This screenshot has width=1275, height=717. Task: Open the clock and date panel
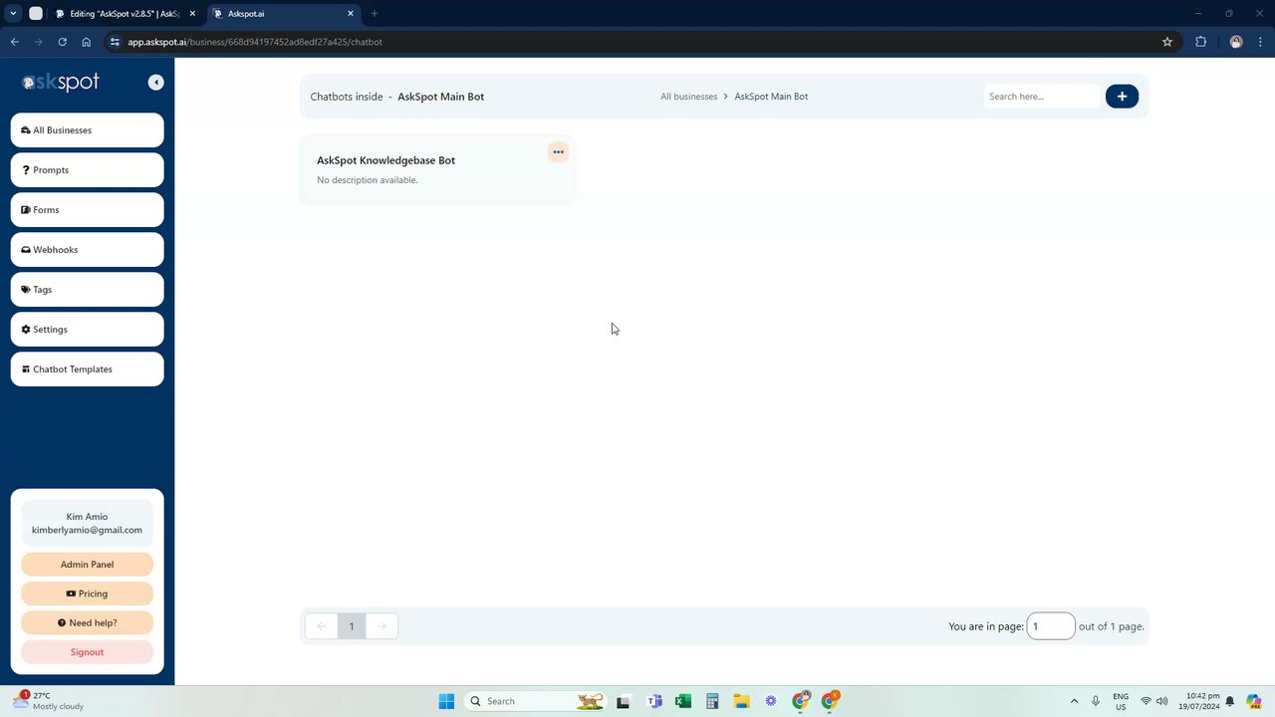click(1201, 701)
